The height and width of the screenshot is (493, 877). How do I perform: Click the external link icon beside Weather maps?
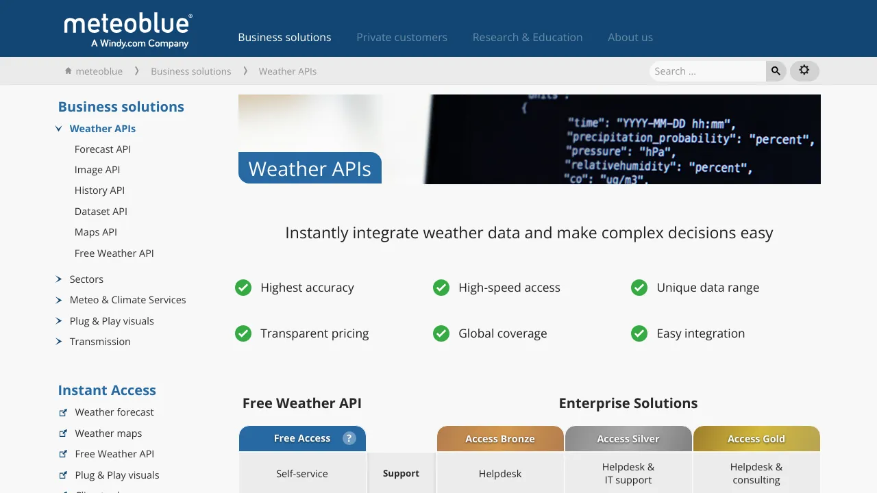[x=63, y=433]
